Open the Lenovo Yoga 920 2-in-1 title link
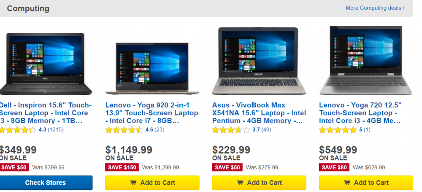This screenshot has width=422, height=192. [x=151, y=113]
